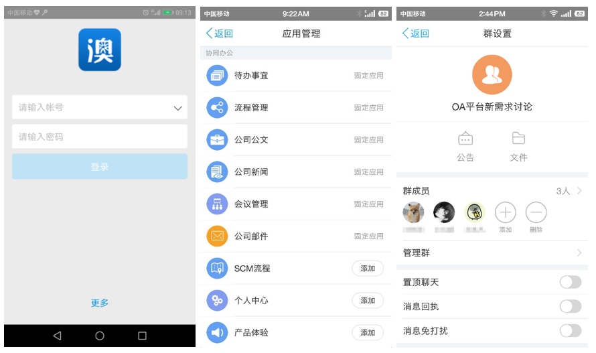Tap the 待办事宜 app icon

[x=217, y=76]
